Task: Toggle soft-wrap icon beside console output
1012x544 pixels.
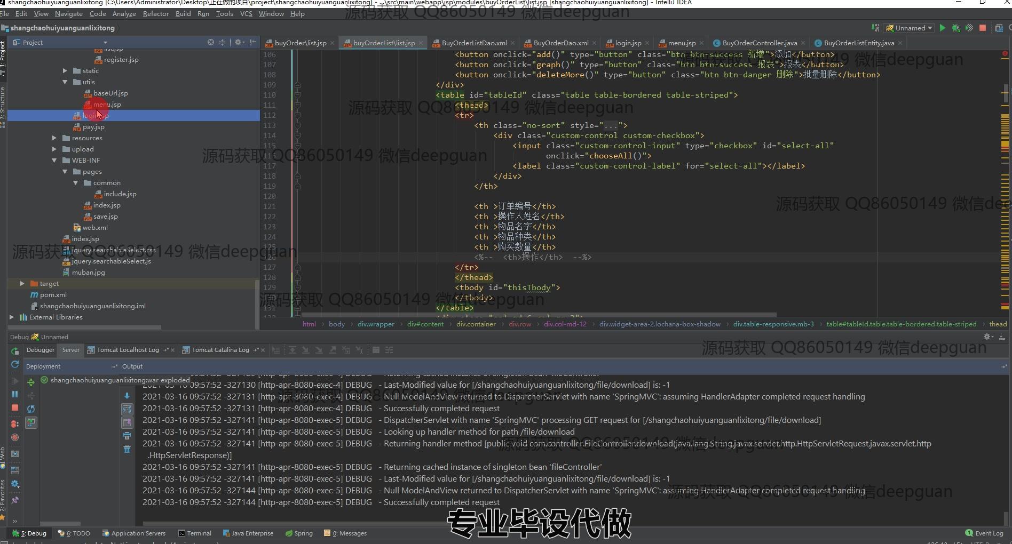Action: coord(127,409)
